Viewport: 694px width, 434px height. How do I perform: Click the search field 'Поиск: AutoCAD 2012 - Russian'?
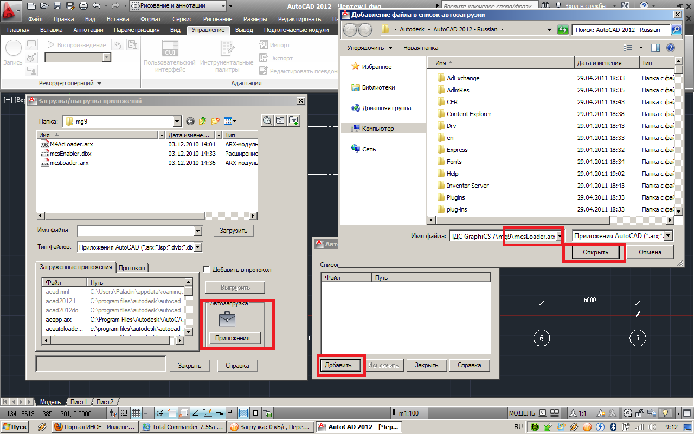(621, 30)
